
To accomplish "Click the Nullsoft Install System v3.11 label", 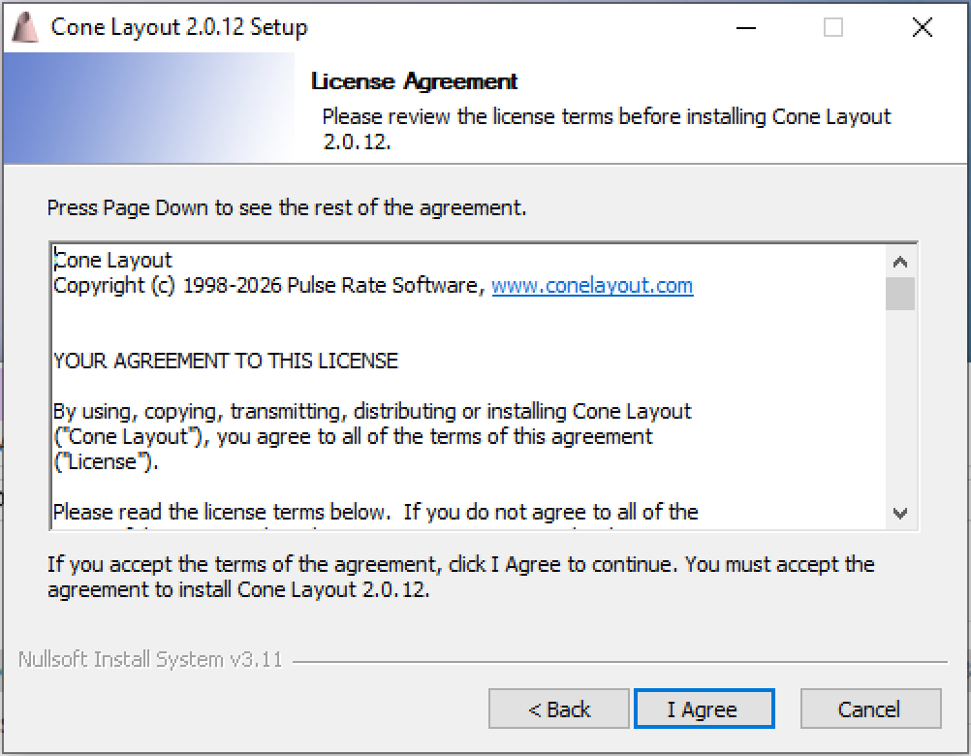I will [150, 660].
